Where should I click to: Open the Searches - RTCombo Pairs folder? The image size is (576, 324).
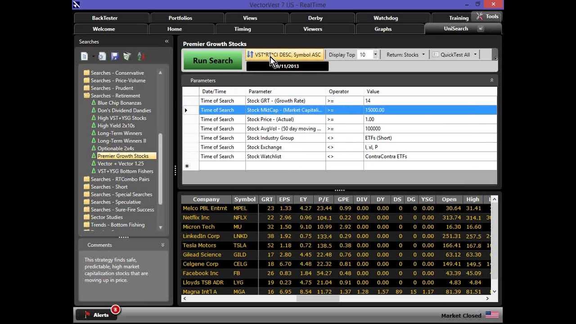click(x=117, y=179)
